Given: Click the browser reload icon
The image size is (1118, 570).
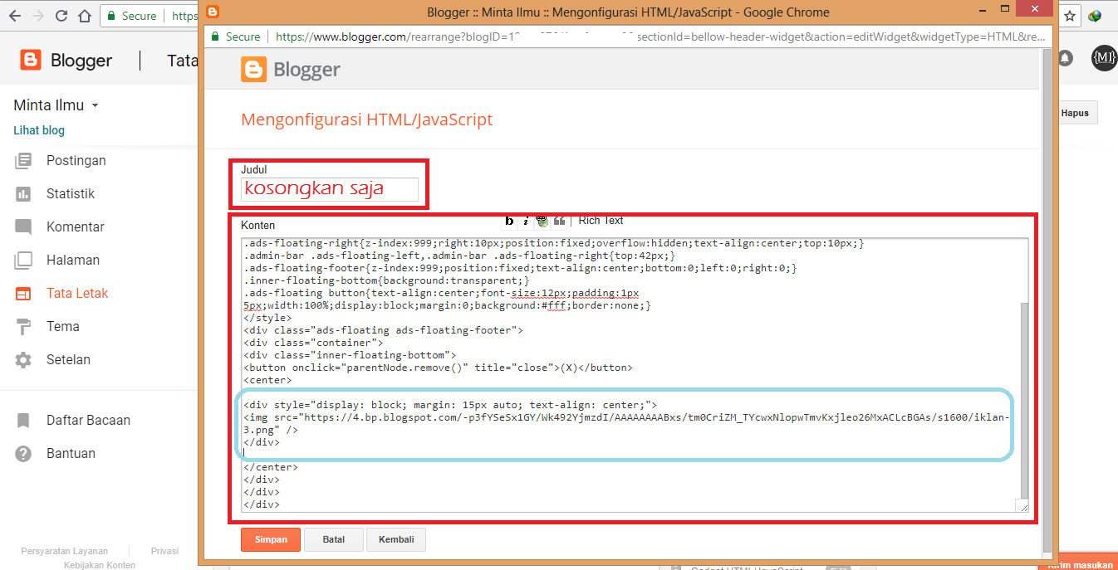Looking at the screenshot, I should (x=61, y=16).
